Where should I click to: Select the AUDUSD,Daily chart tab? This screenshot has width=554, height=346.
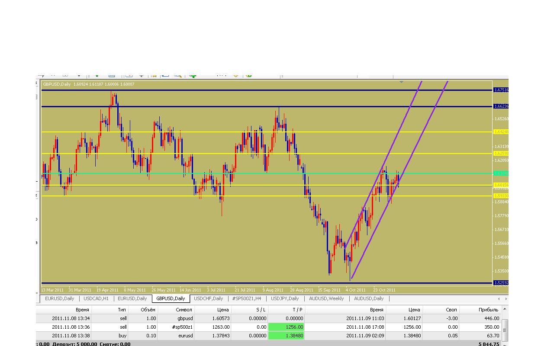(x=369, y=298)
